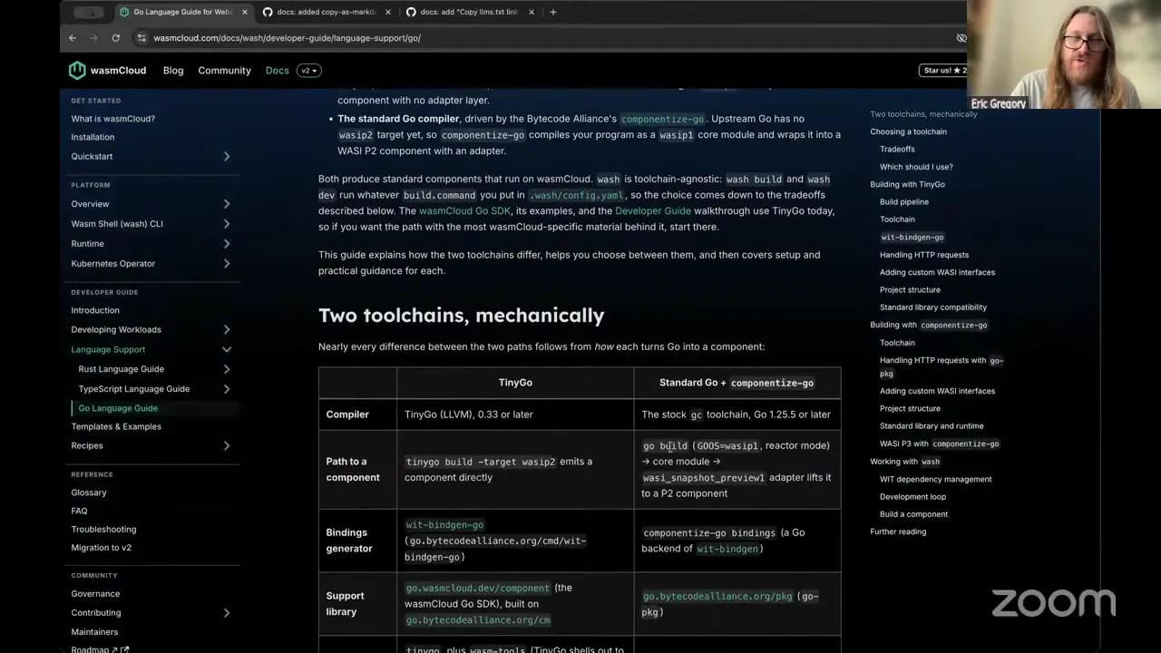Expand the Runtime sidebar section
Viewport: 1161px width, 653px height.
click(227, 244)
